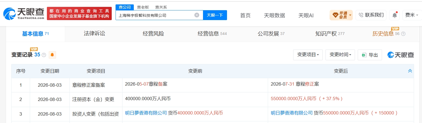Select the 查老板 search tab

tap(143, 7)
